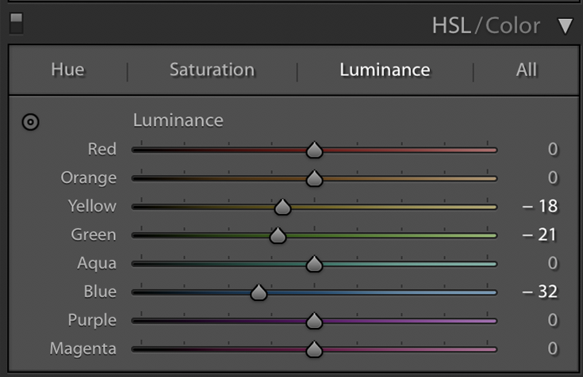Click the HSL panel title
The height and width of the screenshot is (377, 583).
point(451,26)
